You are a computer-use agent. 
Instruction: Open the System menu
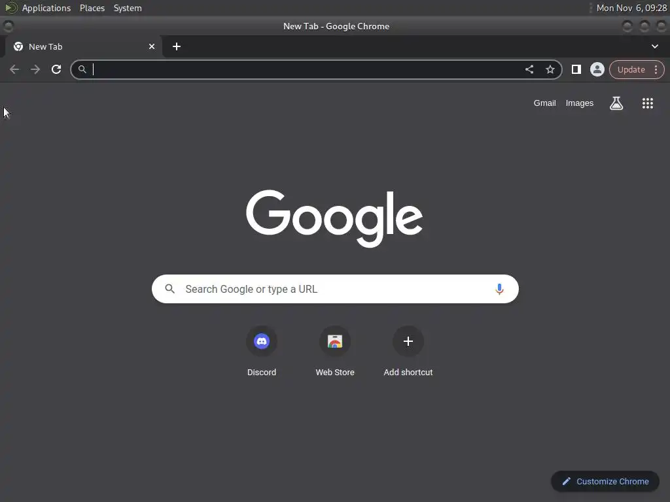tap(128, 8)
